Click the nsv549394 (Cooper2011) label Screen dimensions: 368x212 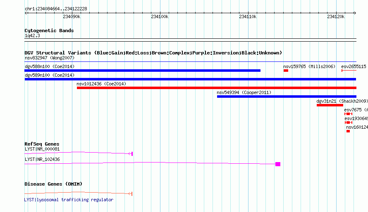pyautogui.click(x=244, y=92)
